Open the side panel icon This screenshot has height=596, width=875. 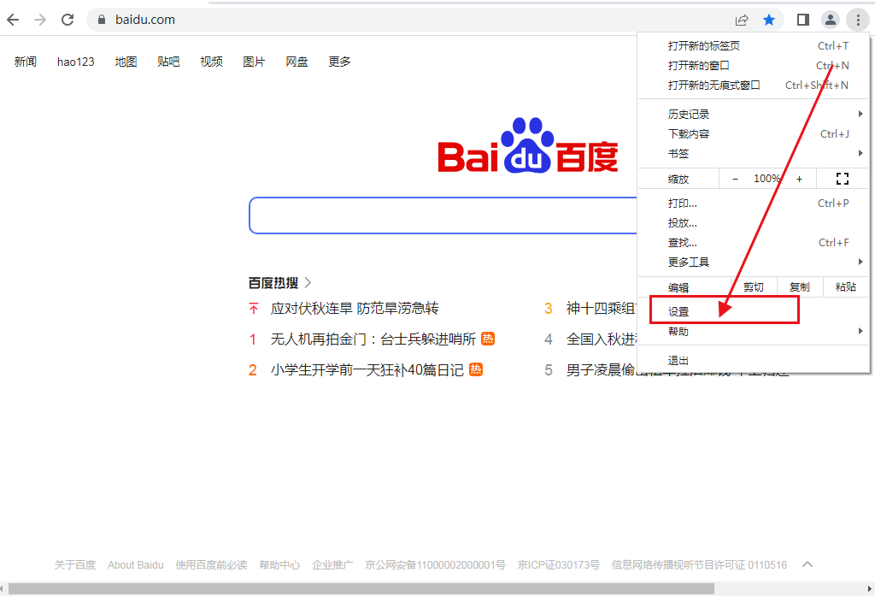(x=803, y=21)
